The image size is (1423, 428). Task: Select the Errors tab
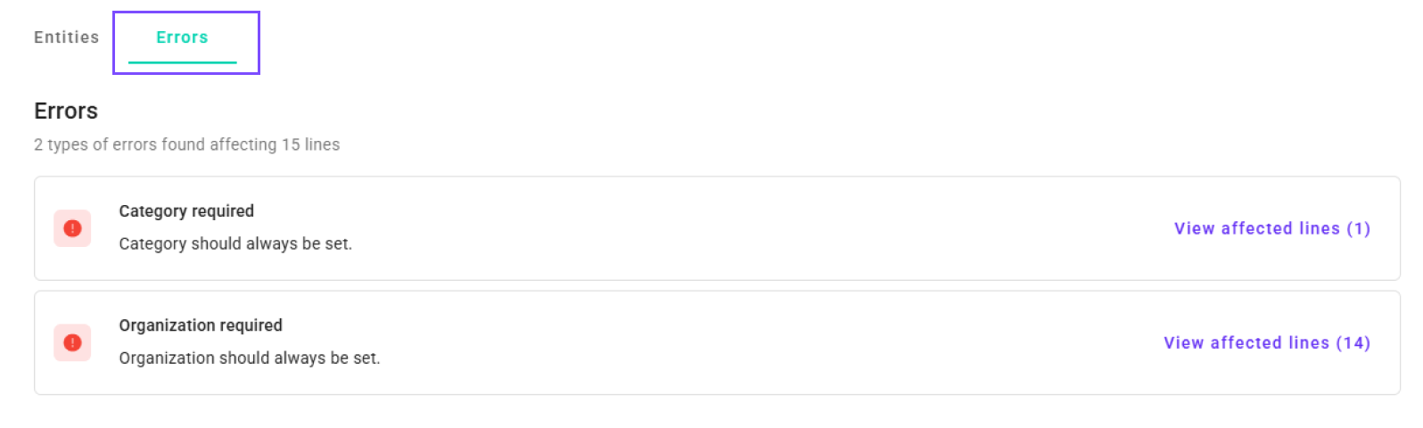[182, 37]
